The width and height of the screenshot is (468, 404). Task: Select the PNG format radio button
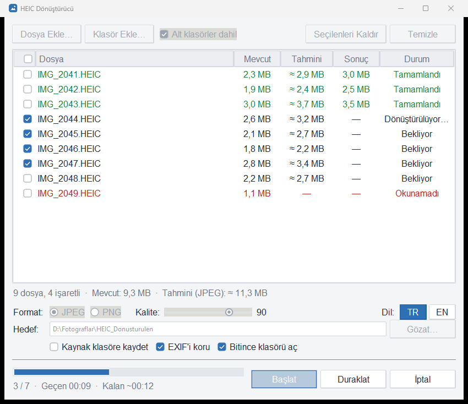pos(95,313)
